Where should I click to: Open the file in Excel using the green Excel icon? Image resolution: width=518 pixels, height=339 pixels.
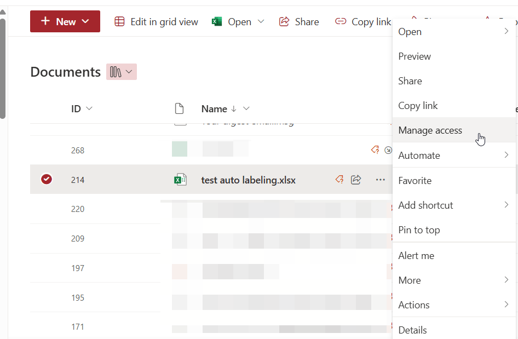(x=217, y=21)
